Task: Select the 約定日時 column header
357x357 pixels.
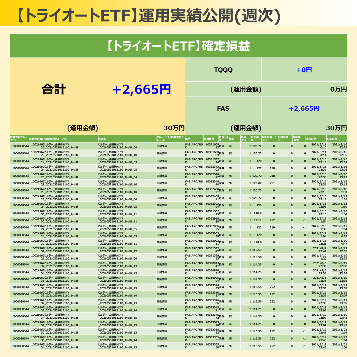Action: (x=332, y=139)
